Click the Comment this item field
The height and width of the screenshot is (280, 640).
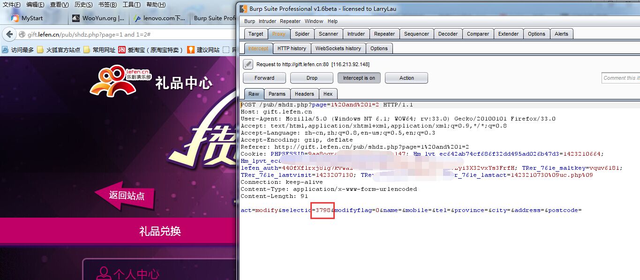click(620, 78)
